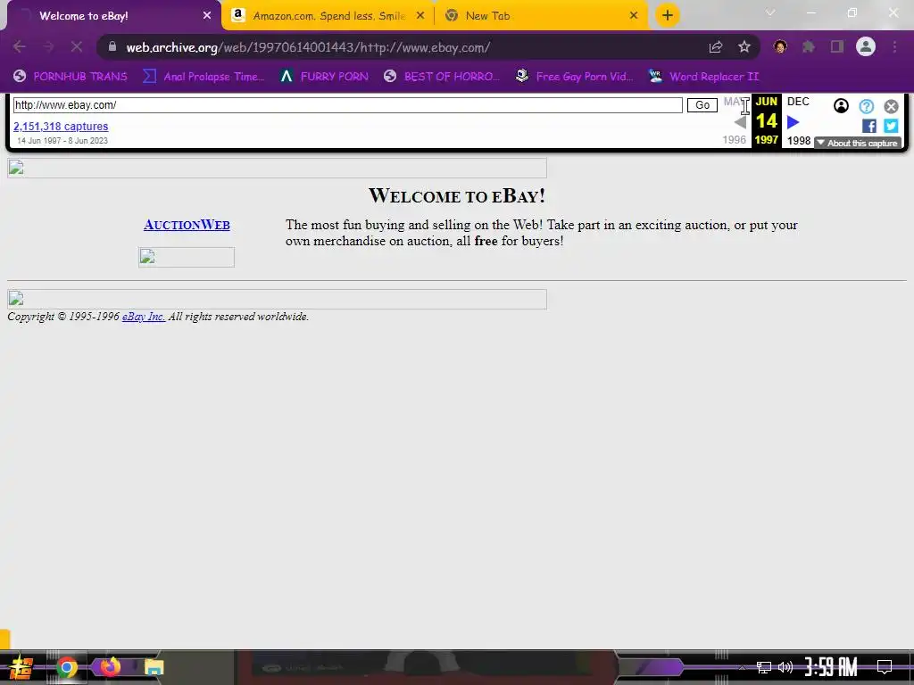Bookmark this page with the star icon
This screenshot has height=685, width=914.
[x=744, y=47]
